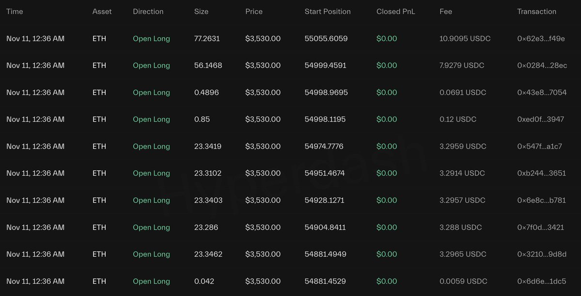Click the Size column header

click(x=201, y=12)
